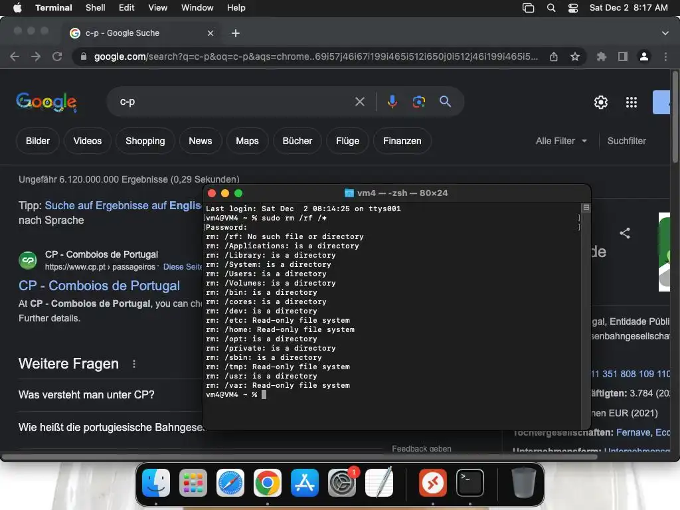Screen dimensions: 680x510
Task: Open Suchfilter options
Action: [627, 141]
